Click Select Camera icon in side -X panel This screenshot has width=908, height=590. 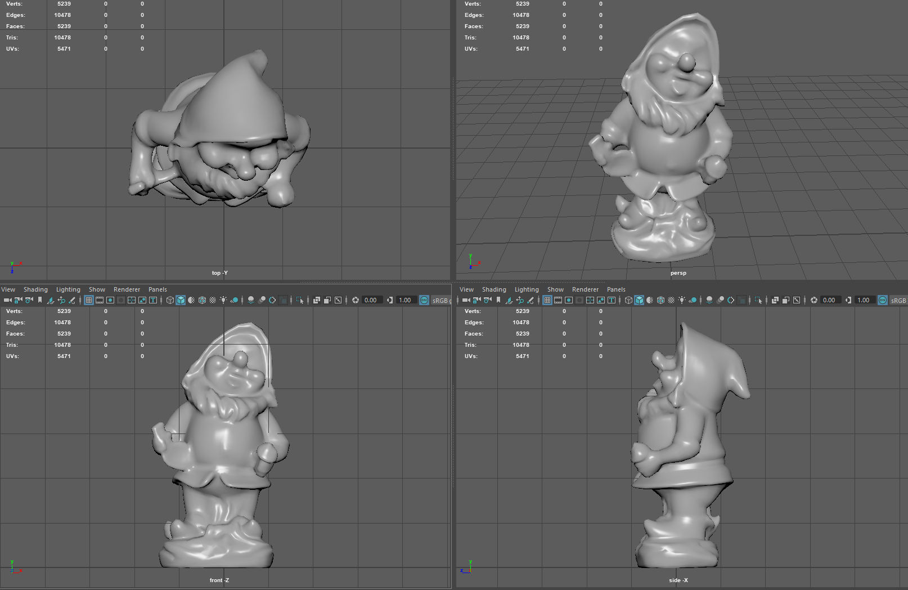[466, 300]
